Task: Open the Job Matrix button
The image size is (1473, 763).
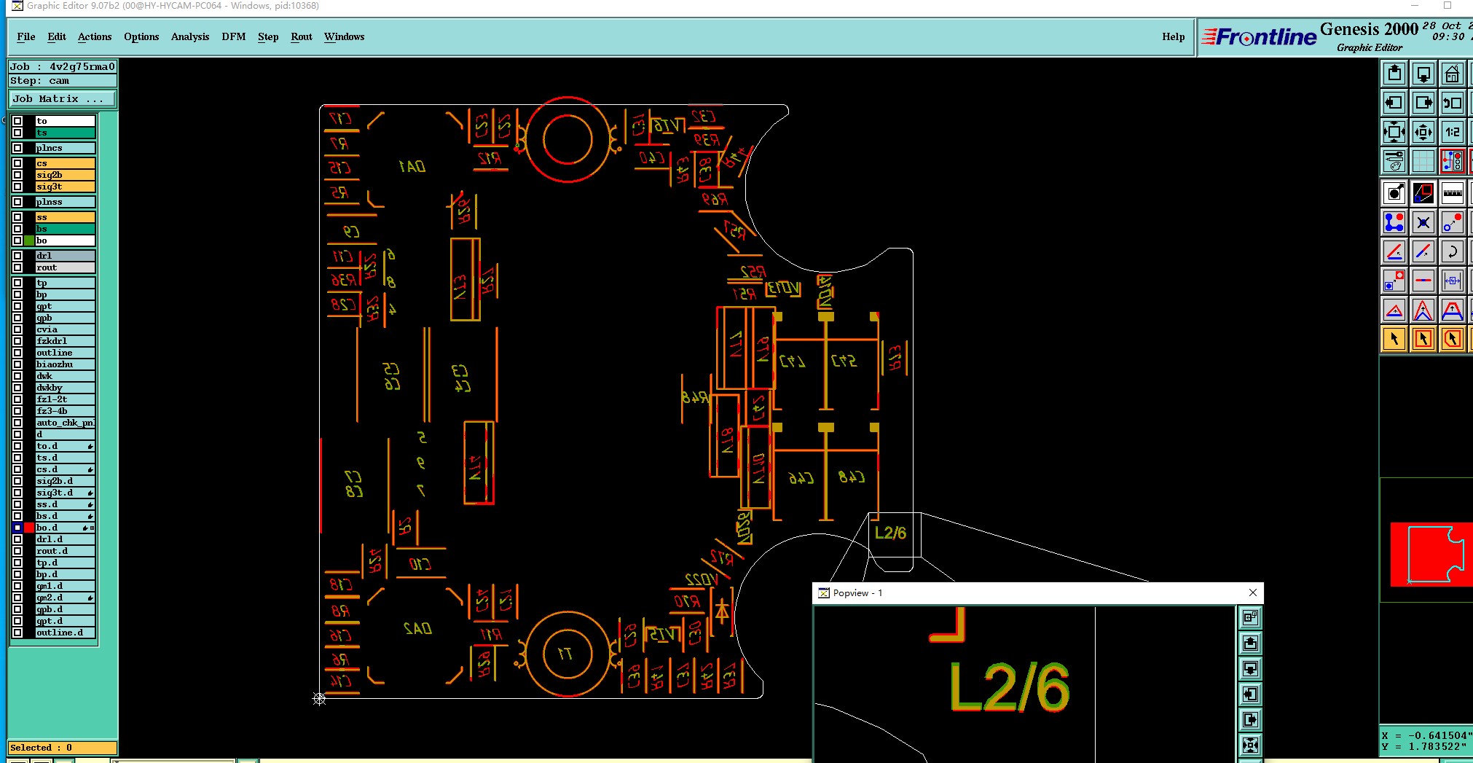Action: 63,99
